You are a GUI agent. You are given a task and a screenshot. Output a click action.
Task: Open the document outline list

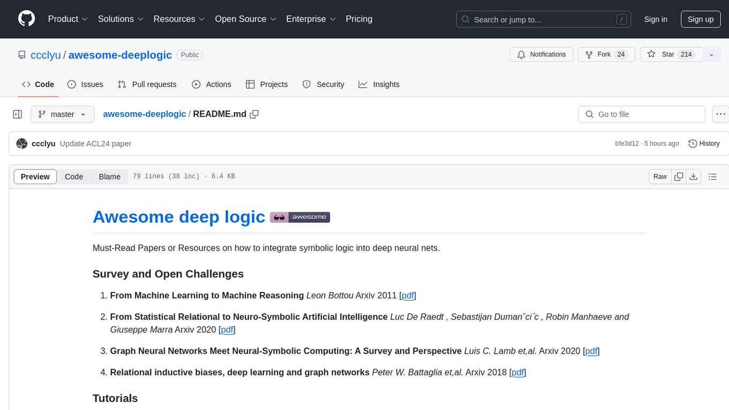713,177
